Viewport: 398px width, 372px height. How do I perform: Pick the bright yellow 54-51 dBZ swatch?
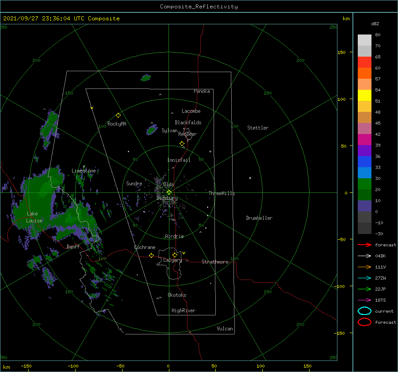(364, 96)
